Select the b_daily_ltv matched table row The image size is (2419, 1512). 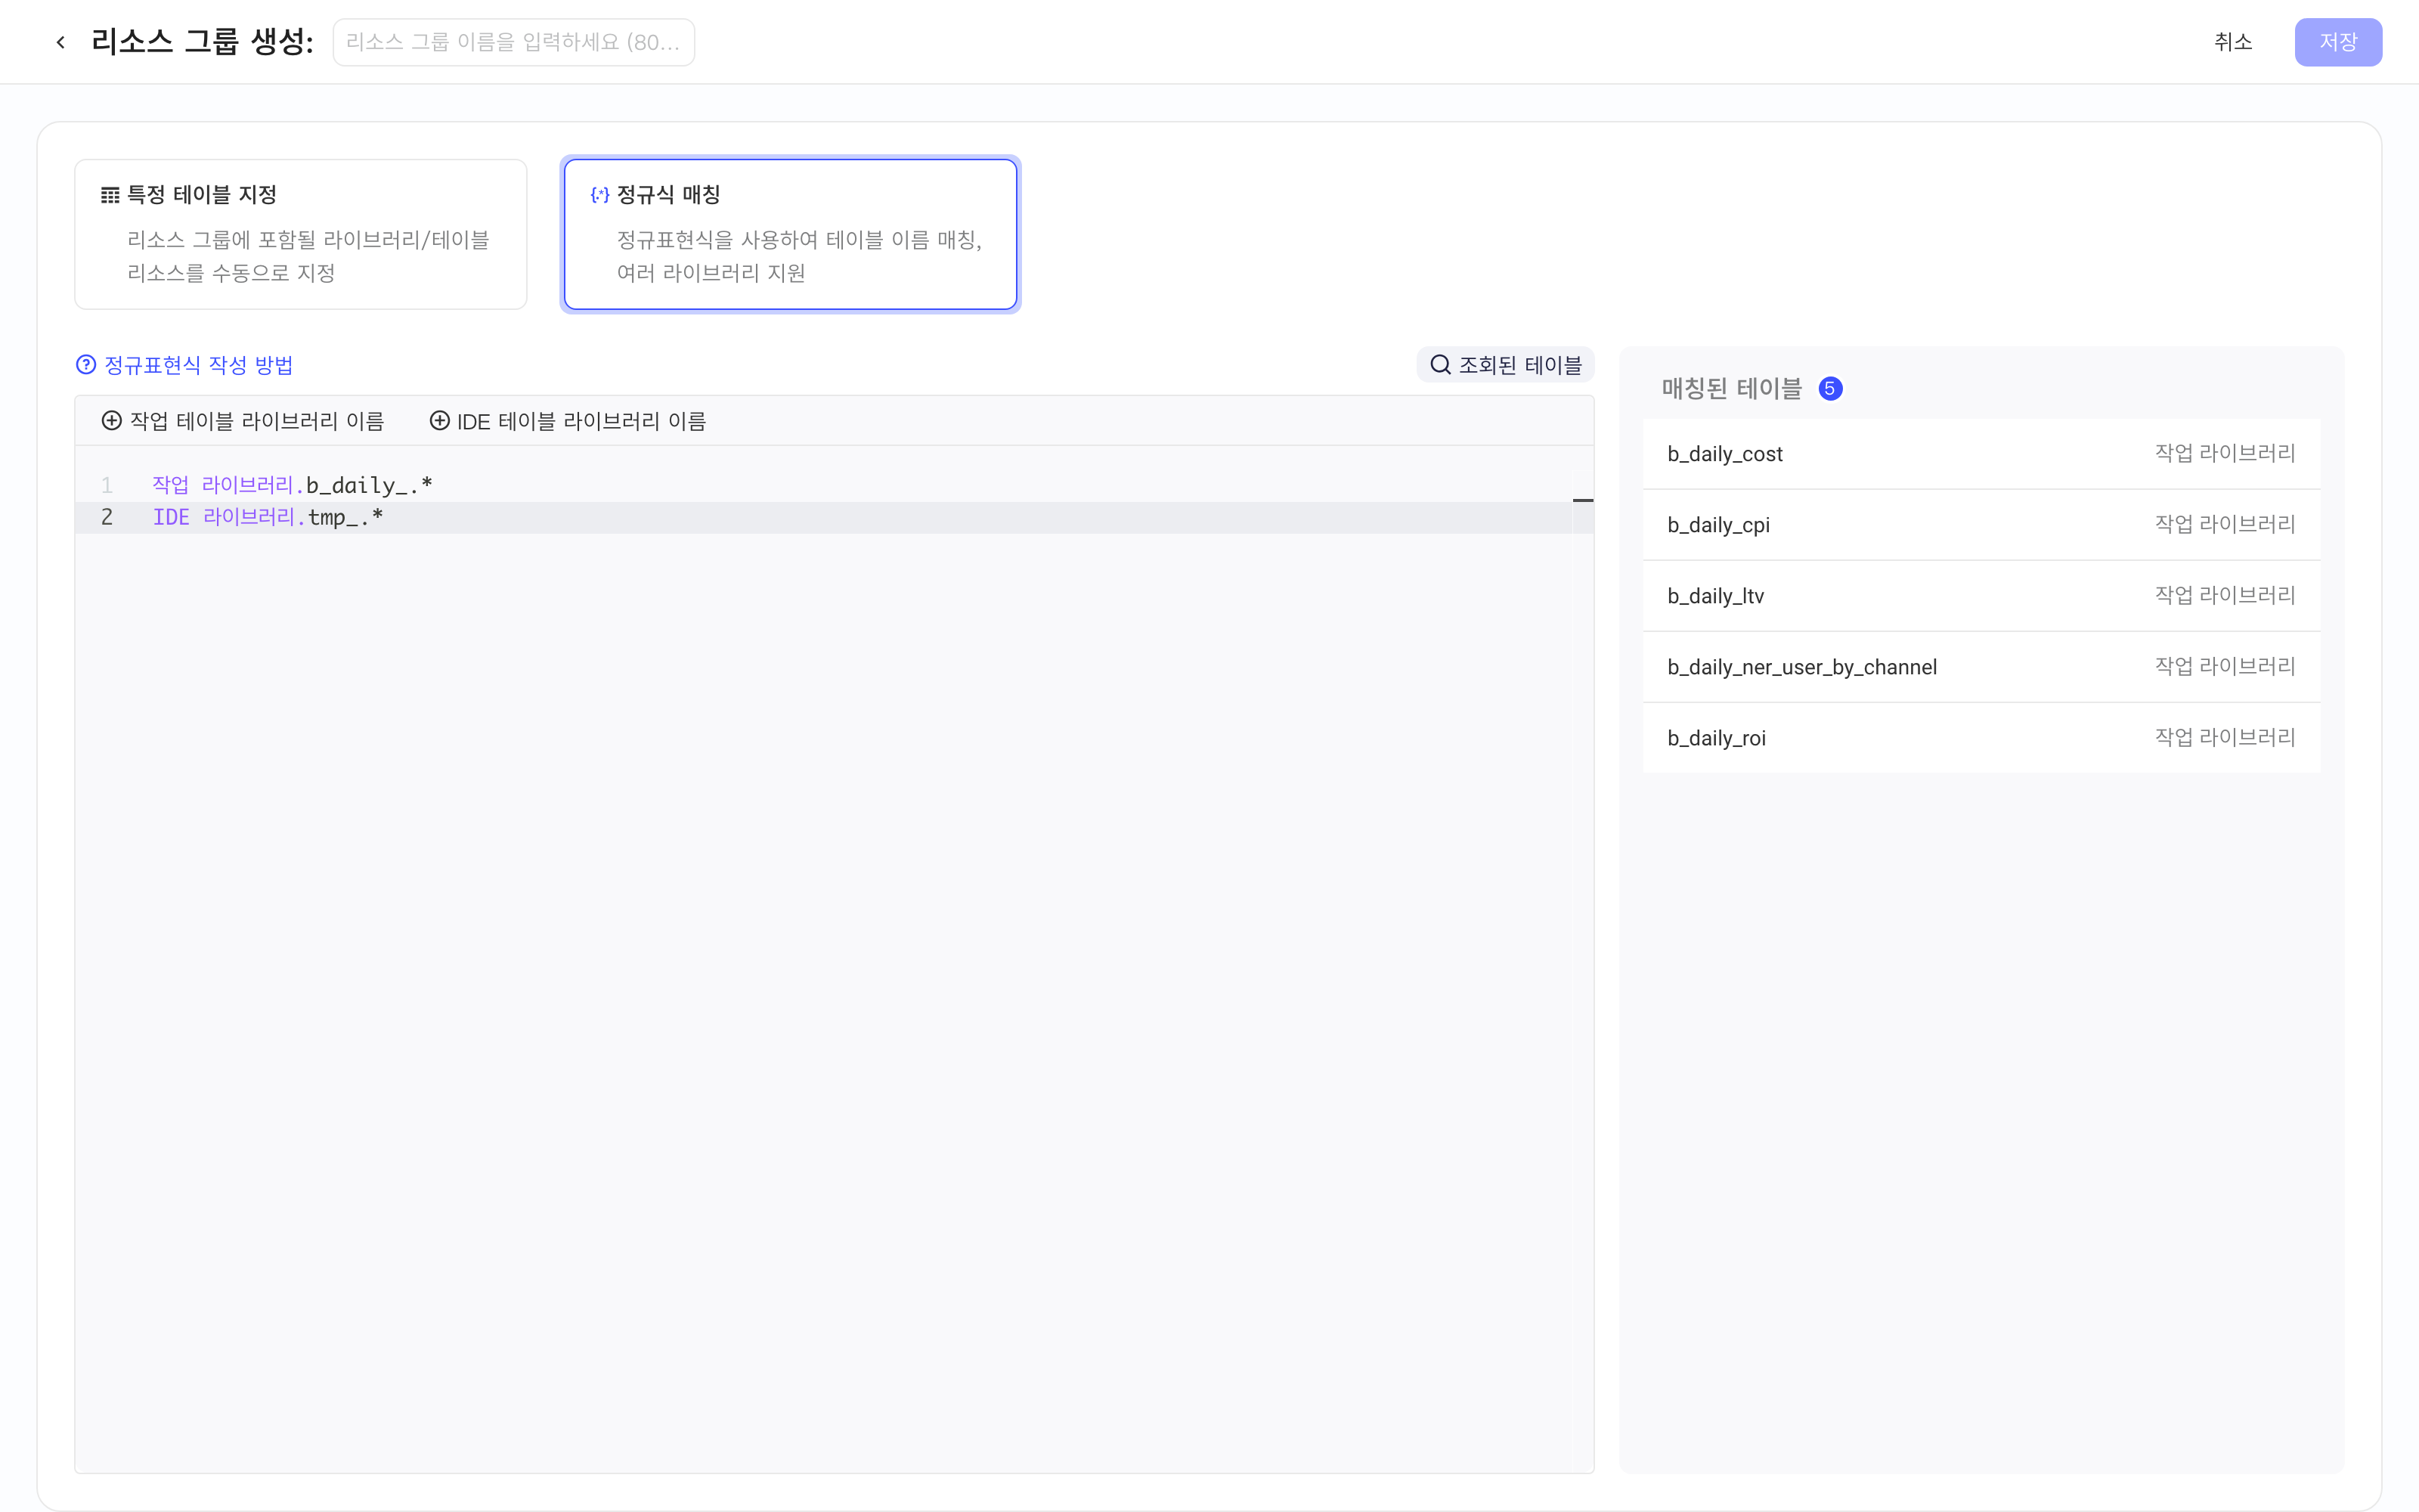point(1981,596)
